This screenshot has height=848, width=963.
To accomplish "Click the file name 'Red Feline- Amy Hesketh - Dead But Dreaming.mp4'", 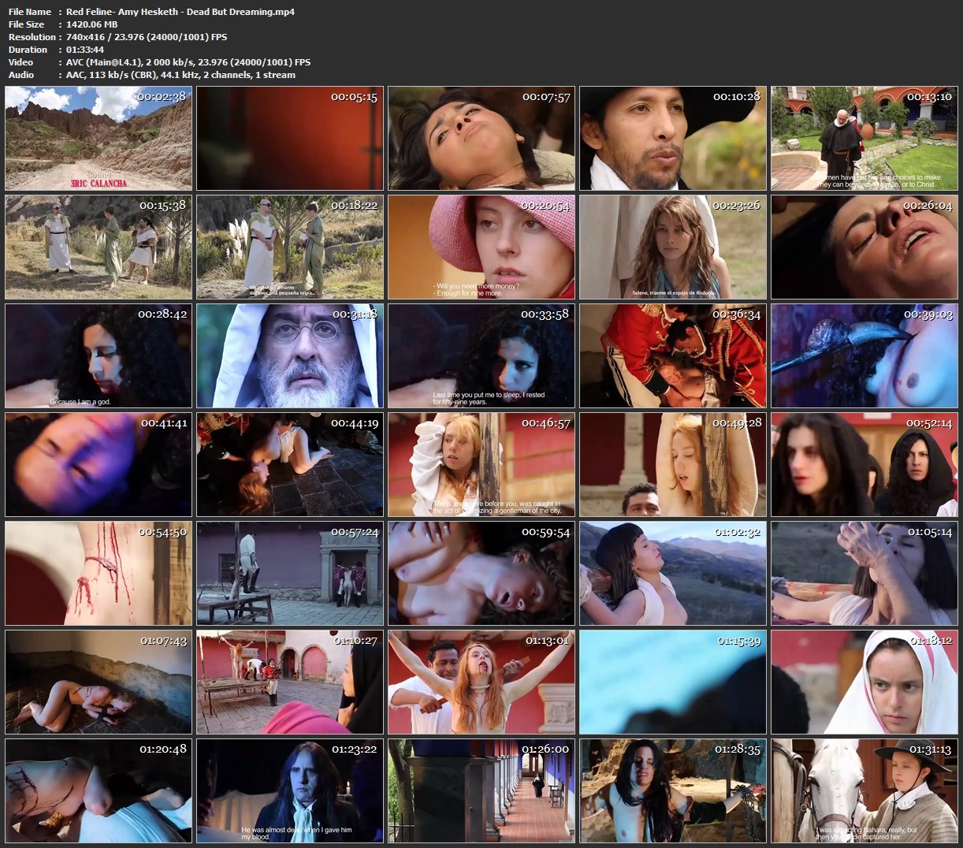I will pos(180,12).
